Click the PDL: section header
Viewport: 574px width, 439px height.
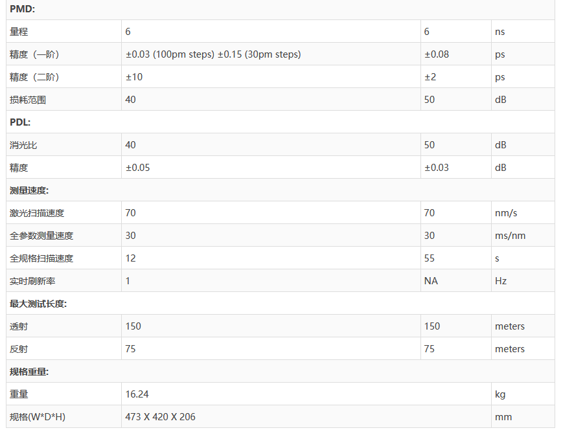coord(20,122)
